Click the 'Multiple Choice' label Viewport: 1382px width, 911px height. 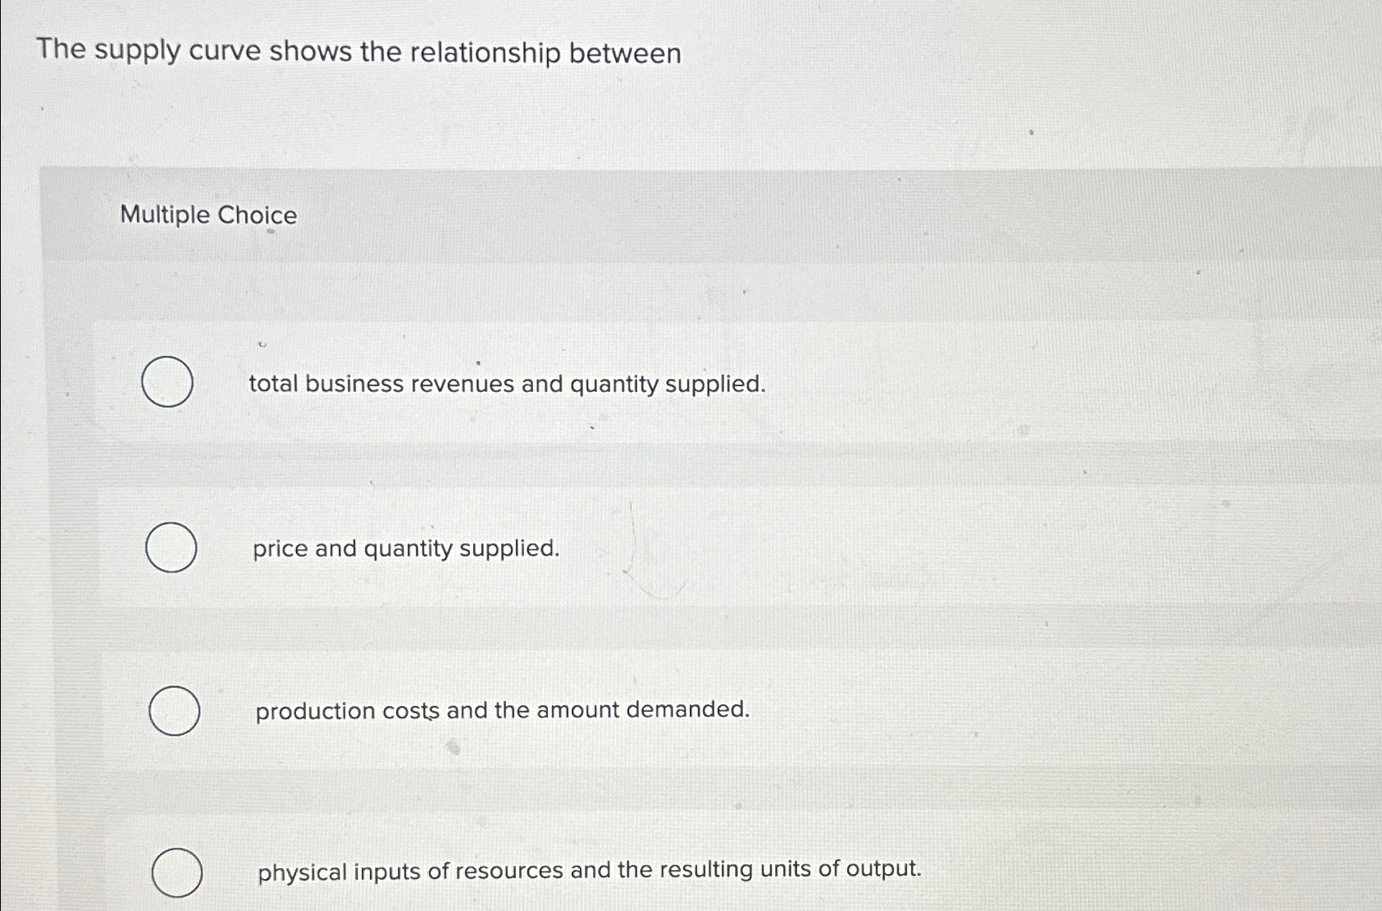point(207,216)
